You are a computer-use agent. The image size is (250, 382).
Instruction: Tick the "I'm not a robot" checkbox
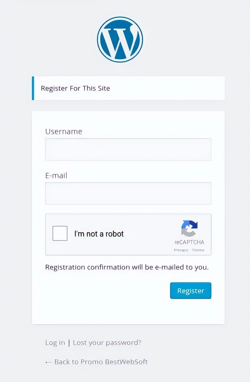[x=60, y=233]
